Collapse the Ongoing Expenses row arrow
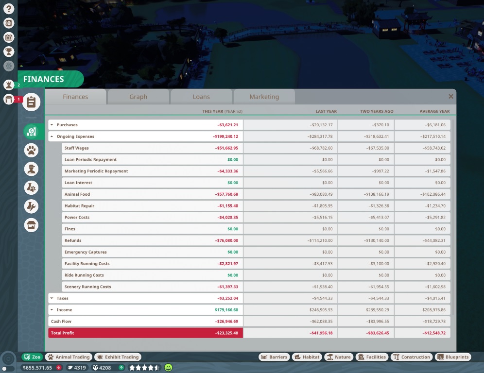The width and height of the screenshot is (484, 373). click(x=52, y=136)
